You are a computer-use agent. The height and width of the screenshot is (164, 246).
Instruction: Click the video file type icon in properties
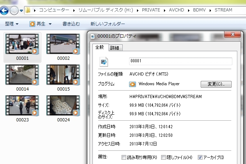click(104, 62)
